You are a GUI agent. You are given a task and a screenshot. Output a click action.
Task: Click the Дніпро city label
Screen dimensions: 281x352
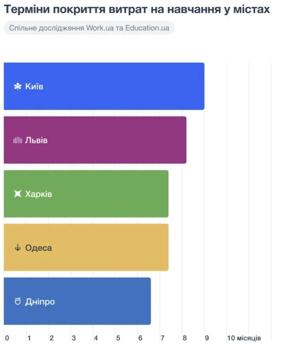[x=40, y=302]
